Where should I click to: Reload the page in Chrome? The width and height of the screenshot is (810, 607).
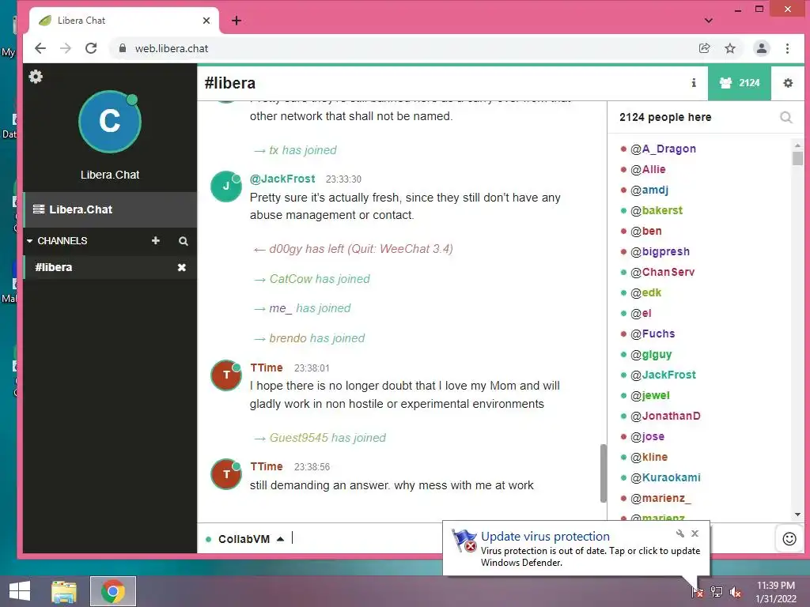pyautogui.click(x=91, y=48)
